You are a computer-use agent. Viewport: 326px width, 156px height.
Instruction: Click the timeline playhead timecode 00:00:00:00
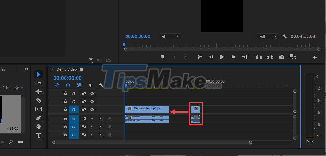67,78
